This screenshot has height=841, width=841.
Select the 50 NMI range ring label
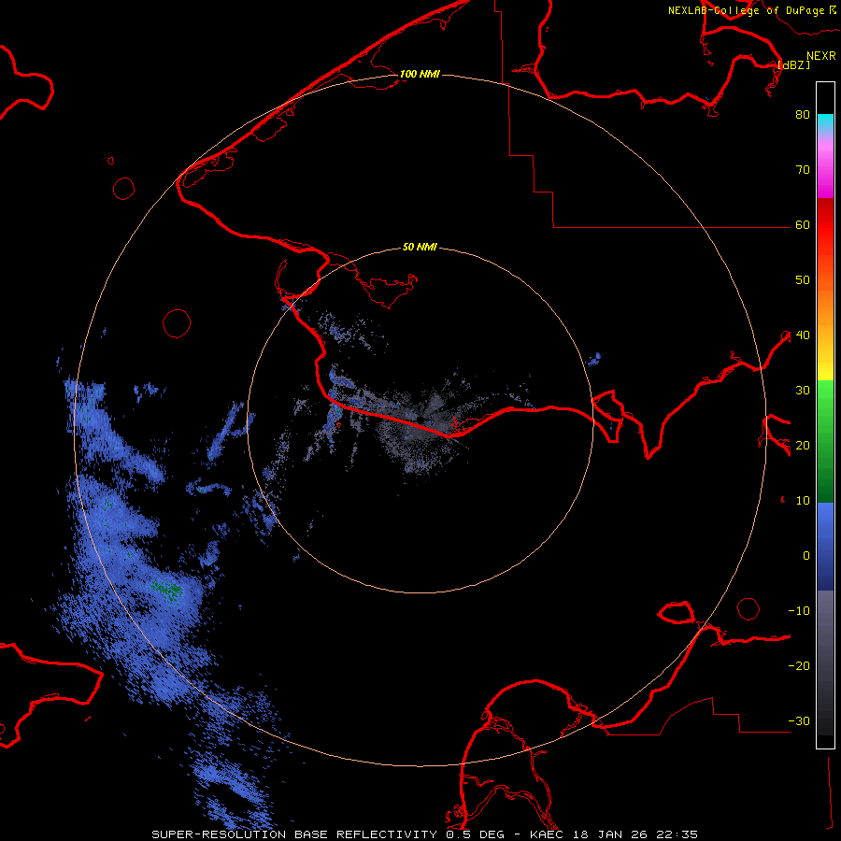(420, 248)
